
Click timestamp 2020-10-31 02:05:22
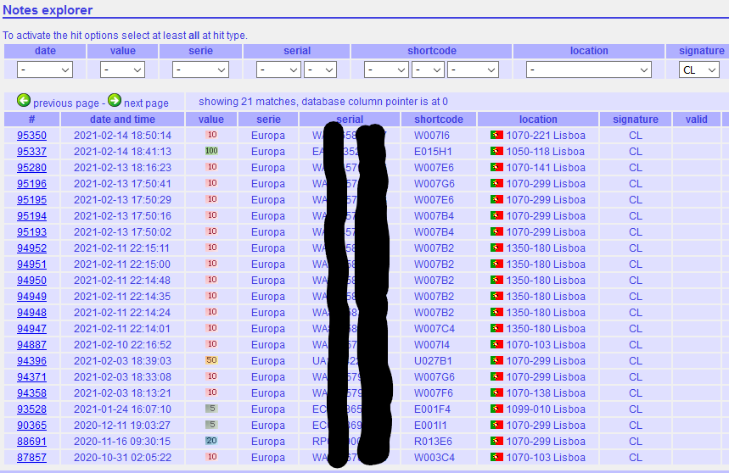122,457
